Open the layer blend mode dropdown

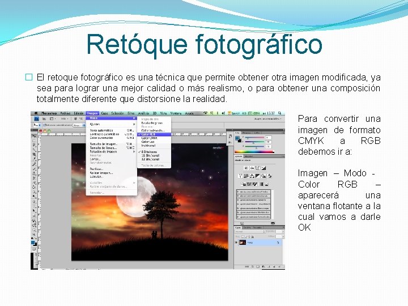(x=250, y=231)
